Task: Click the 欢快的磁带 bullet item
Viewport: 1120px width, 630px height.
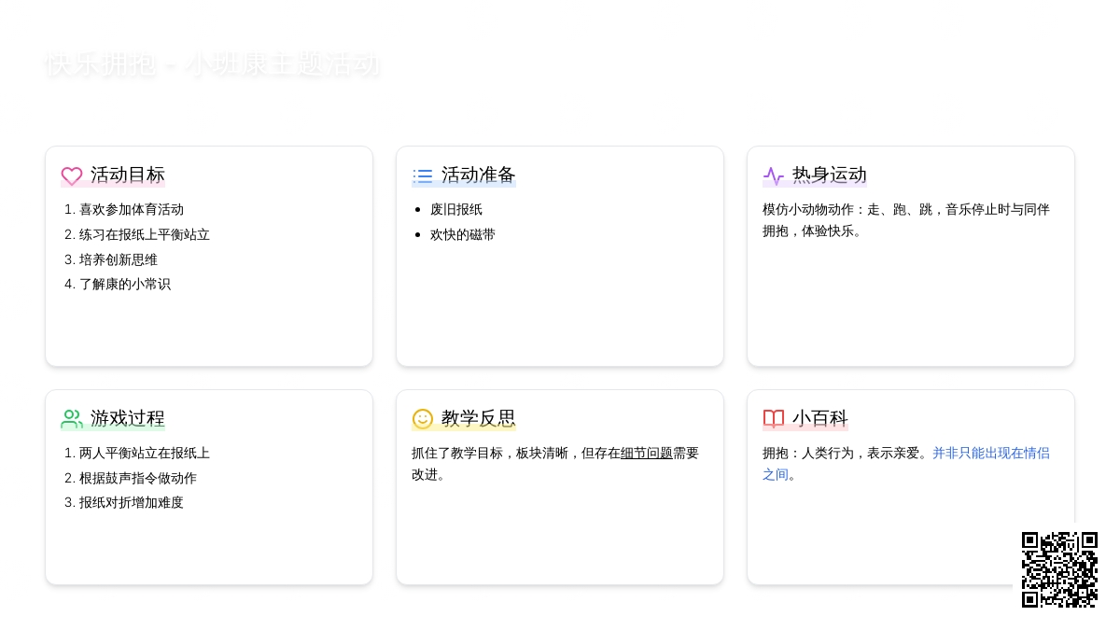Action: pos(463,234)
